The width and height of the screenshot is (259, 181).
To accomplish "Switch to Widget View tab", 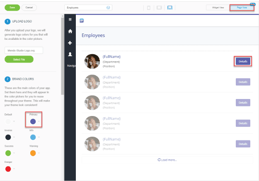I will 218,7.
